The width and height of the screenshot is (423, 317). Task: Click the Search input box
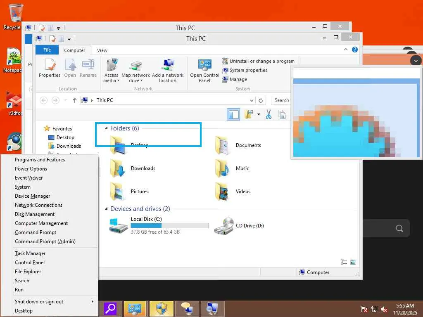click(x=281, y=100)
